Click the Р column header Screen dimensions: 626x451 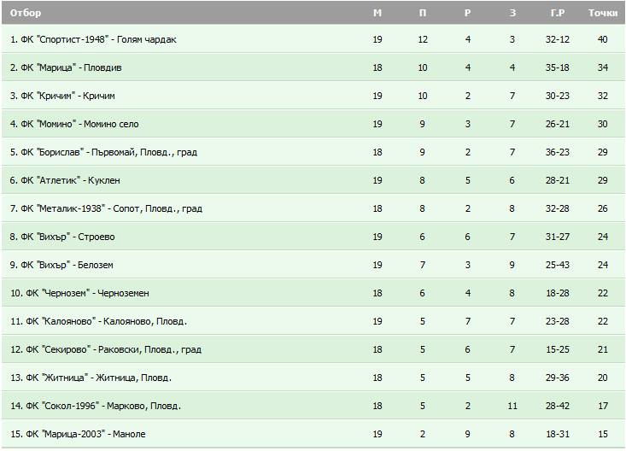[467, 13]
